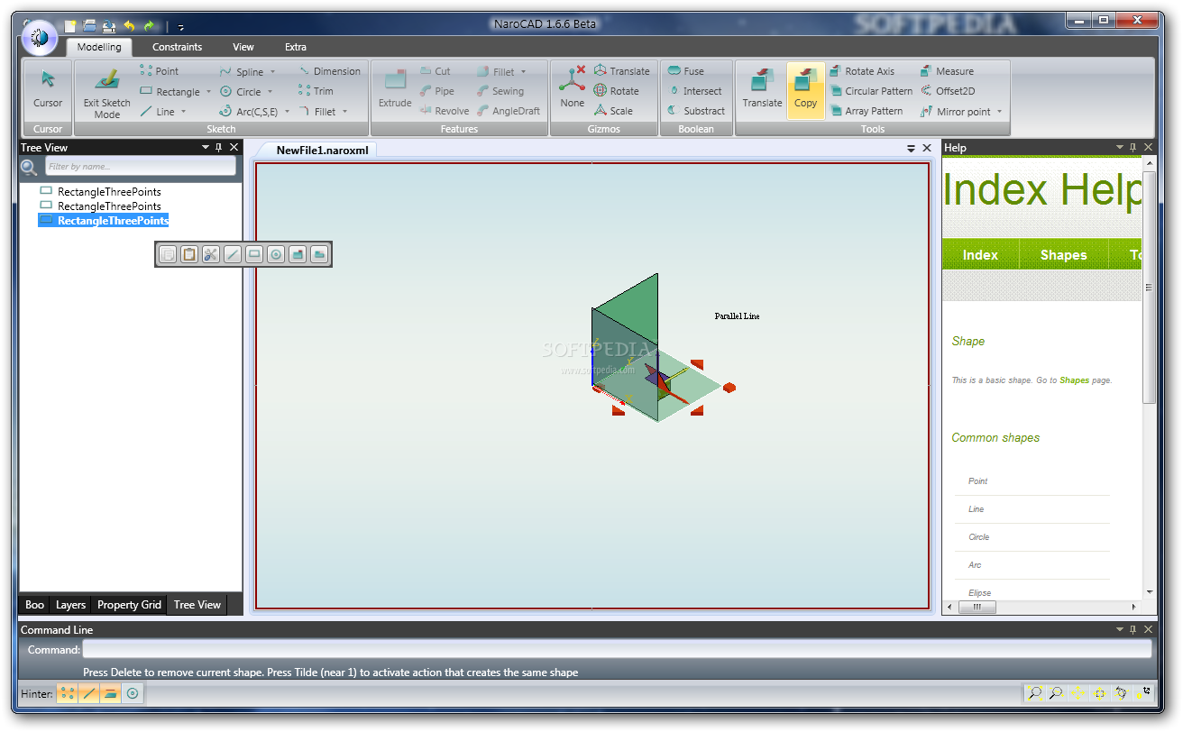
Task: Click the redo arrow in quick access toolbar
Action: point(150,26)
